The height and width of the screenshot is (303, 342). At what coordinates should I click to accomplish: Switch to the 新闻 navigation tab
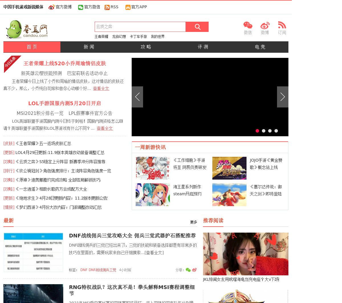(89, 47)
